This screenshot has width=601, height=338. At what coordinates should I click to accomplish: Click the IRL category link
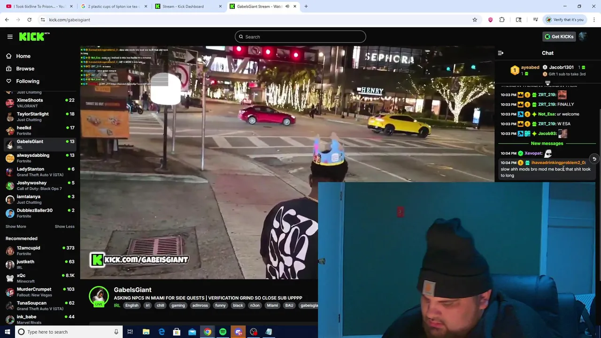click(x=117, y=306)
